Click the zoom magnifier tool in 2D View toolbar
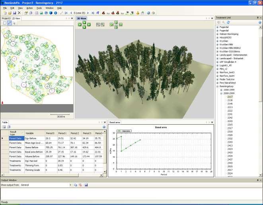Screen dimensions: 263x205 [14, 23]
